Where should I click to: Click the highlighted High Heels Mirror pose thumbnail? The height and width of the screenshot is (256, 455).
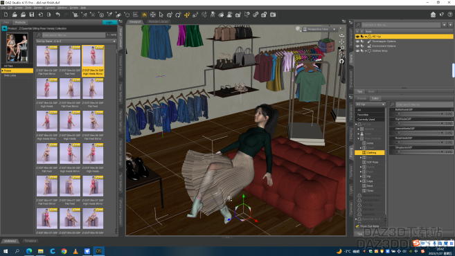click(x=93, y=61)
